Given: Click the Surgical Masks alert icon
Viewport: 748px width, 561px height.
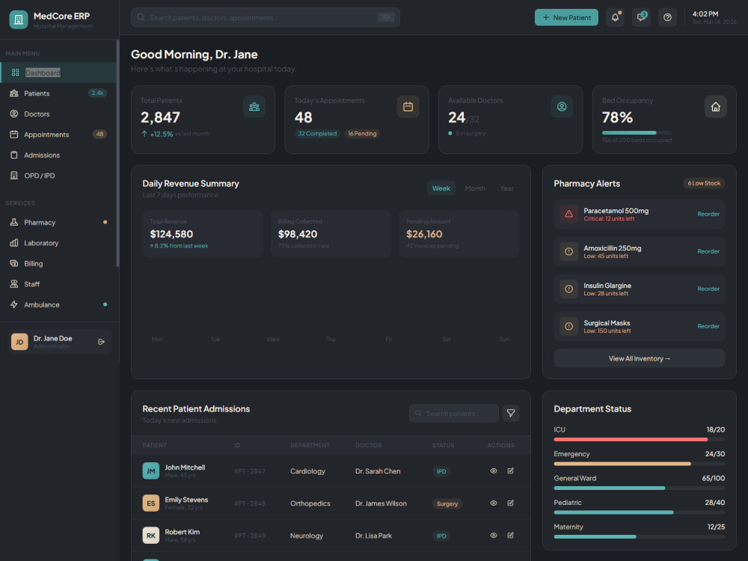Looking at the screenshot, I should (x=568, y=326).
